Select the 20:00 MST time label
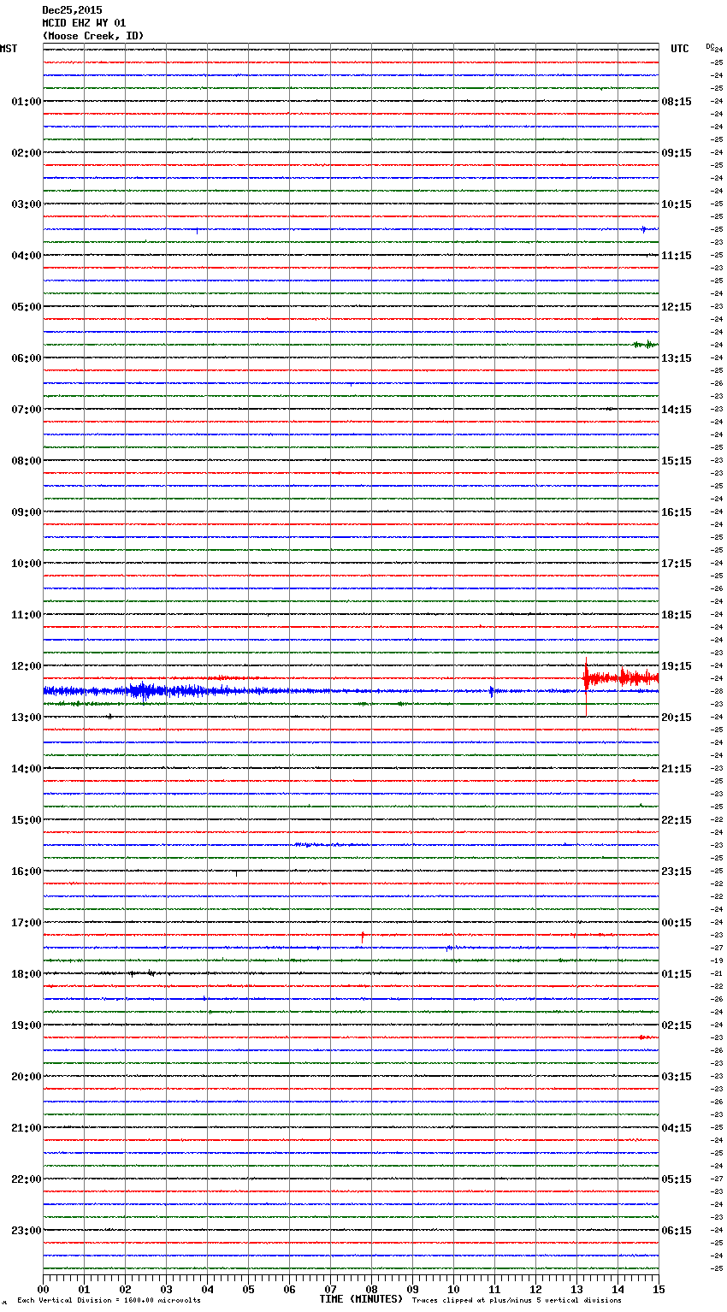This screenshot has height=1312, width=727. coord(27,1077)
